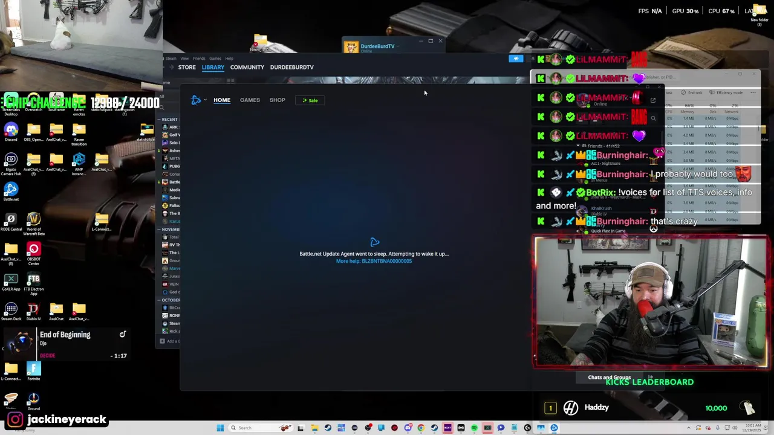Viewport: 774px width, 435px height.
Task: Select HOME tab in Battle.net
Action: (x=222, y=100)
